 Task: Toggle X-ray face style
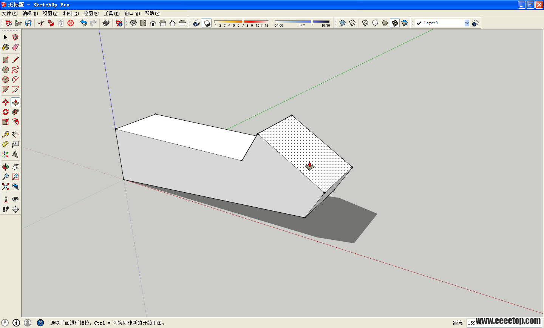coord(343,23)
